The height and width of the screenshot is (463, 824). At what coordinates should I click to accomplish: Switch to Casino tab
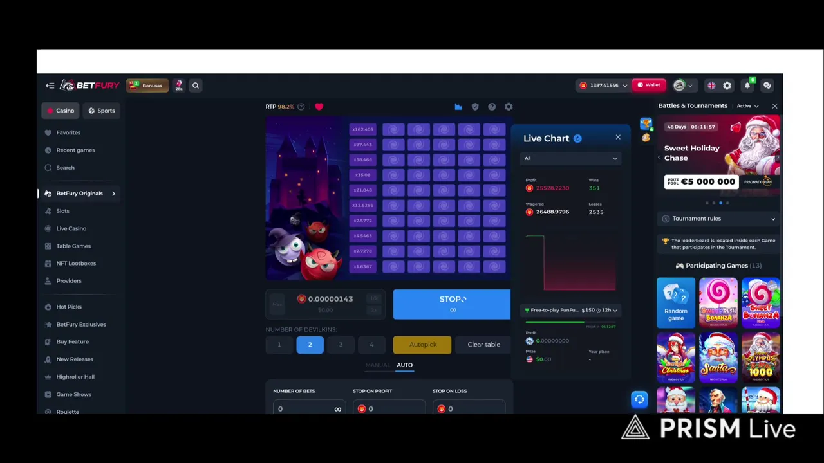tap(61, 111)
